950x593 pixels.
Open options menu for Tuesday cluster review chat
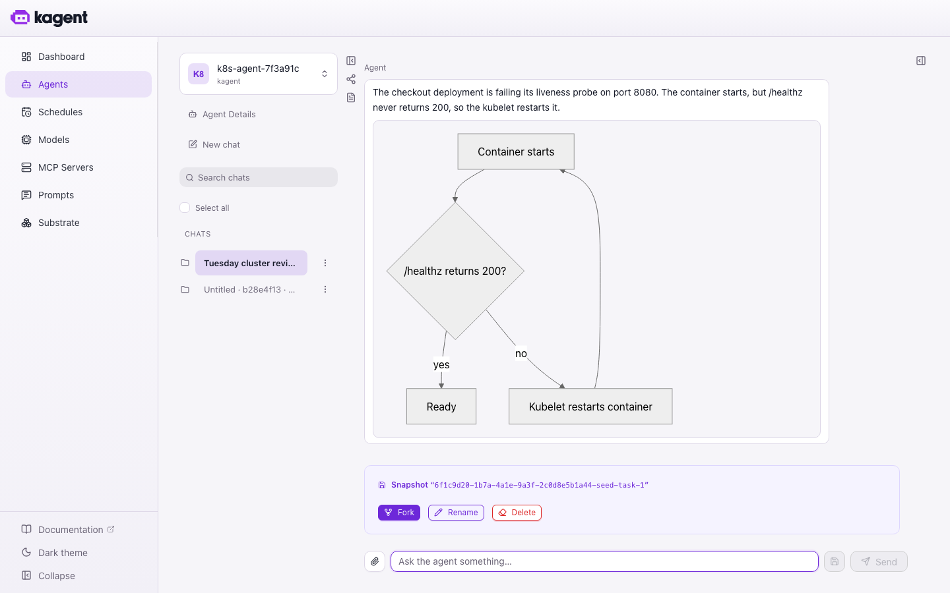325,263
